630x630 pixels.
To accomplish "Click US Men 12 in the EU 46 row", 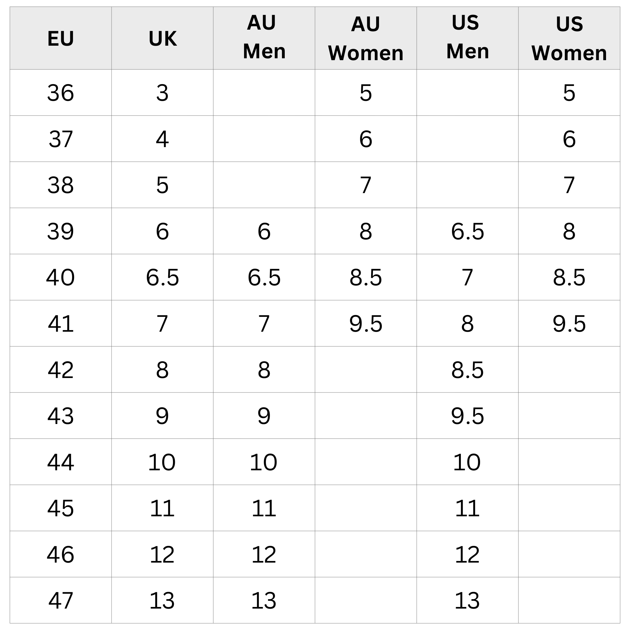I will 467,554.
